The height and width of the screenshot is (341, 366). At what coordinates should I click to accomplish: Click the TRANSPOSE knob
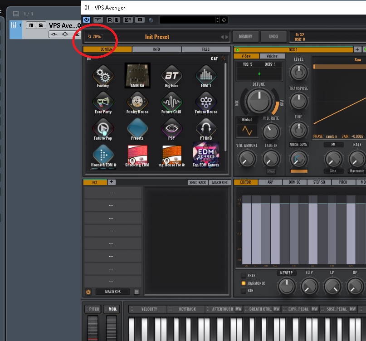(298, 101)
